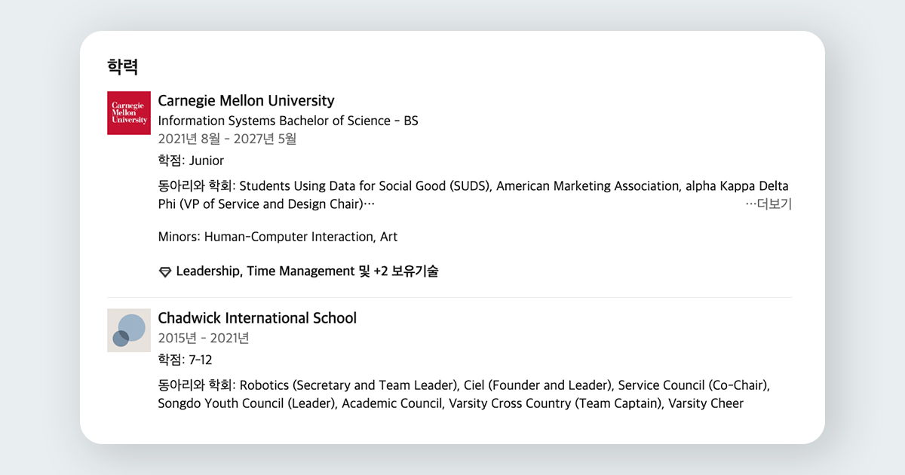Click the Carnegie Mellon University logo

(x=129, y=113)
